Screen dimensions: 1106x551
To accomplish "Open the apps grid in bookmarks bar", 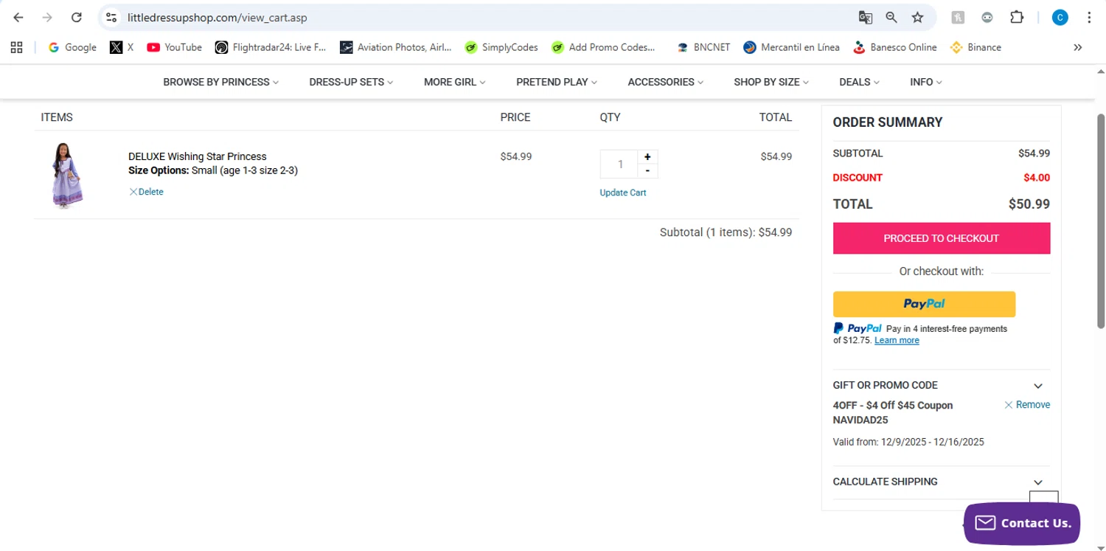I will point(17,47).
